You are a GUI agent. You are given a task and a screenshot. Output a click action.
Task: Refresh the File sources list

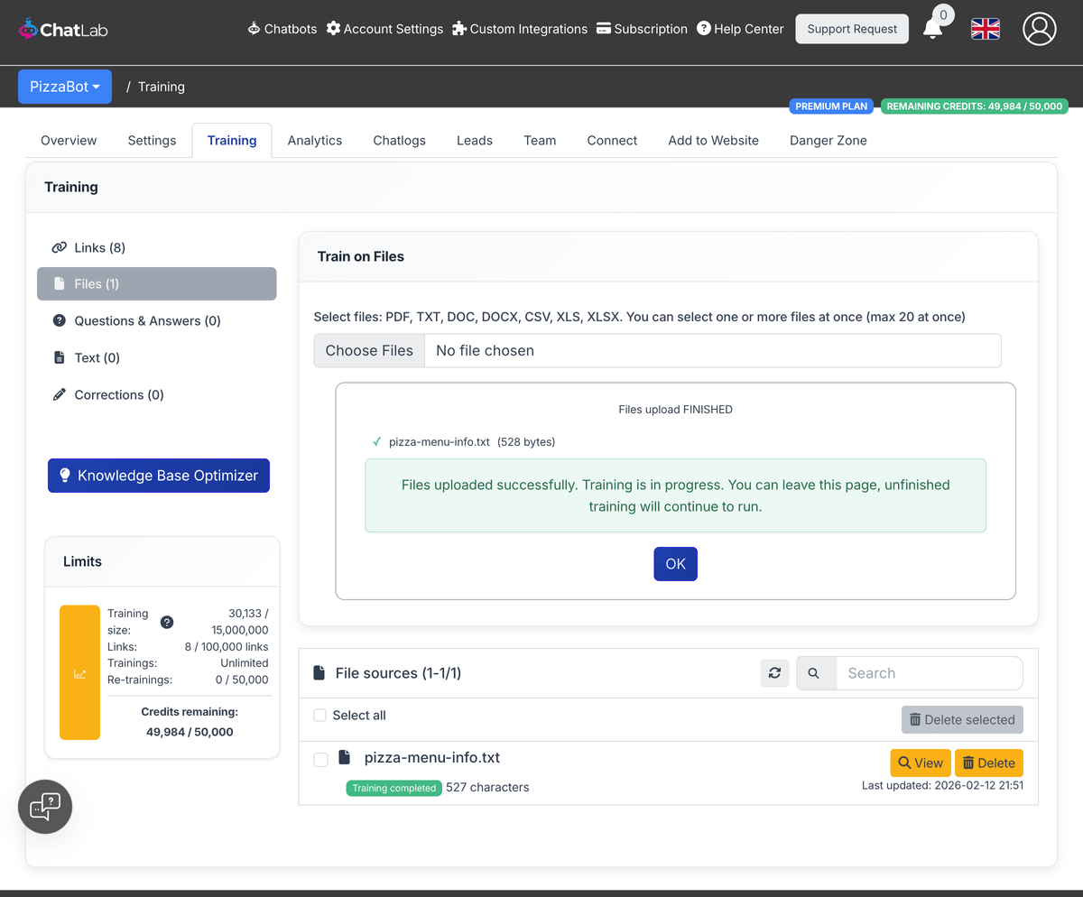774,673
